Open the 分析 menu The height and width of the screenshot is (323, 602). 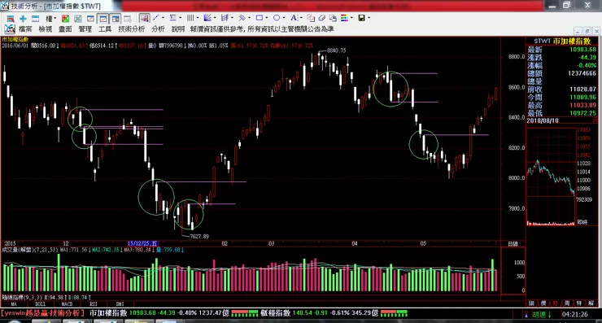pyautogui.click(x=158, y=29)
